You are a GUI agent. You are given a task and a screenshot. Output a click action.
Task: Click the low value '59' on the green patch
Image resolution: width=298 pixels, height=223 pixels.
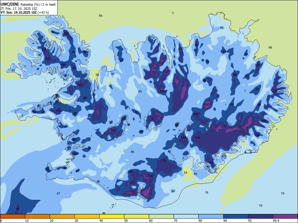coord(97,75)
